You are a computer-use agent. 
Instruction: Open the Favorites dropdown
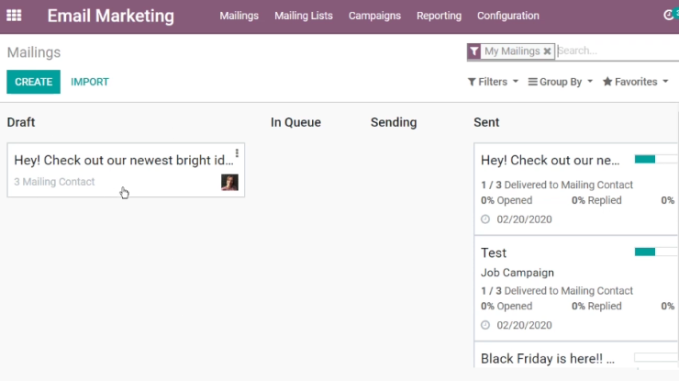point(636,82)
